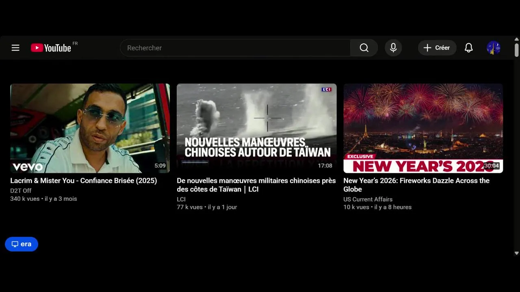Click the scrollbar up arrow
The height and width of the screenshot is (292, 520).
pyautogui.click(x=517, y=39)
